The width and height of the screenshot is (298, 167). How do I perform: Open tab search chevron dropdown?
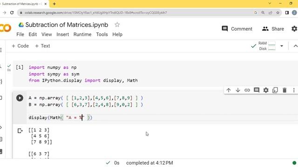pyautogui.click(x=270, y=3)
